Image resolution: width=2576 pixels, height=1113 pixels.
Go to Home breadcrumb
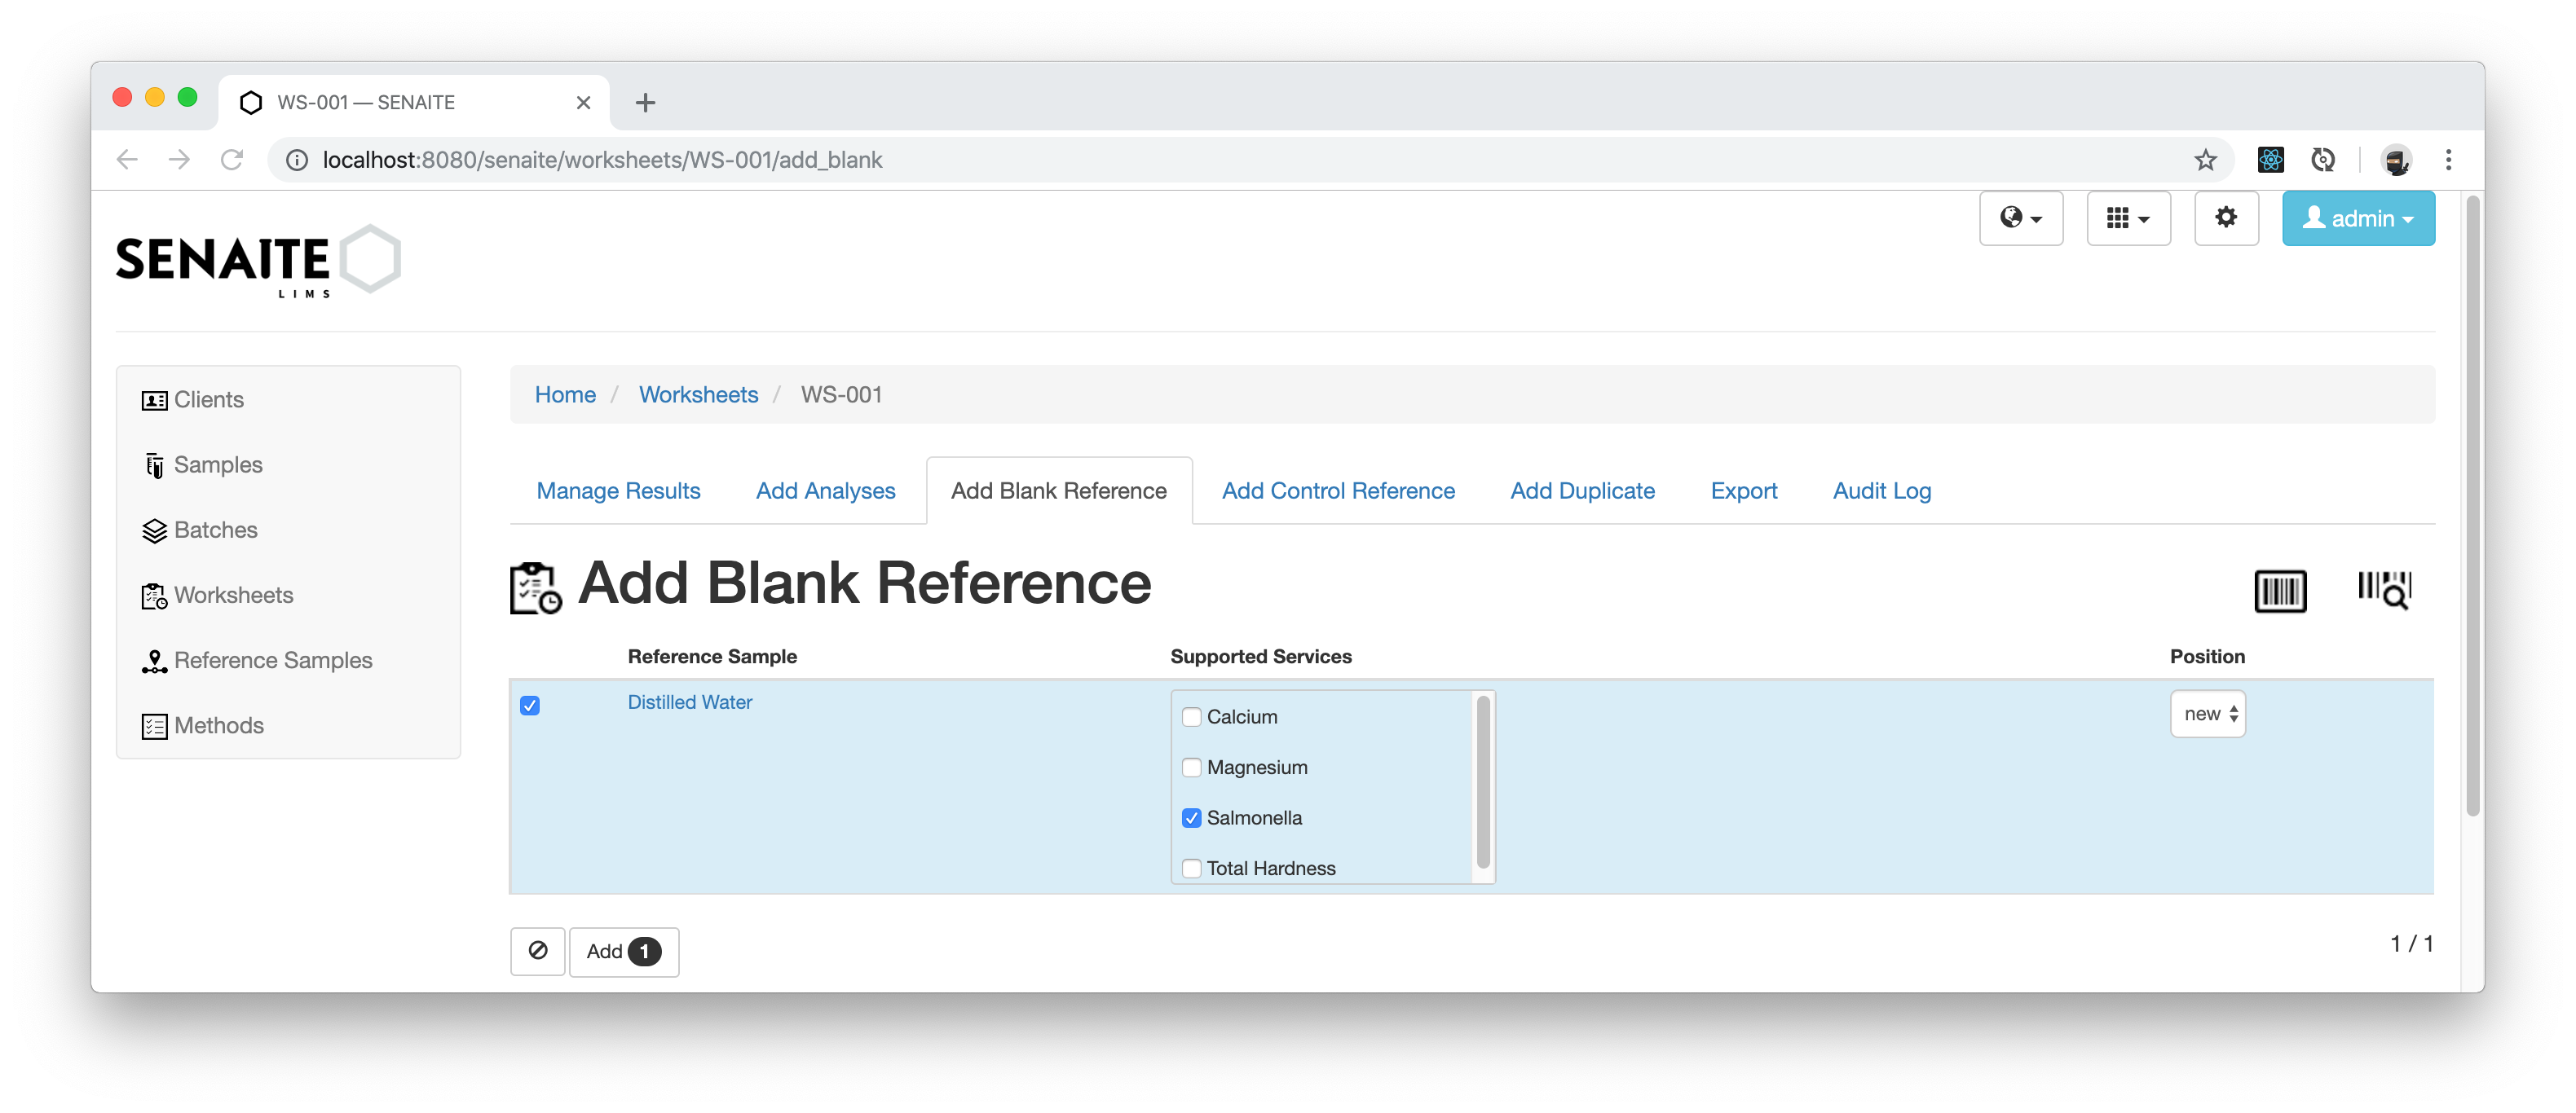click(565, 394)
